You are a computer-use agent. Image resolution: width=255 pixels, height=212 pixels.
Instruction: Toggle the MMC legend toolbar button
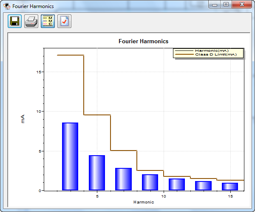tap(48, 21)
